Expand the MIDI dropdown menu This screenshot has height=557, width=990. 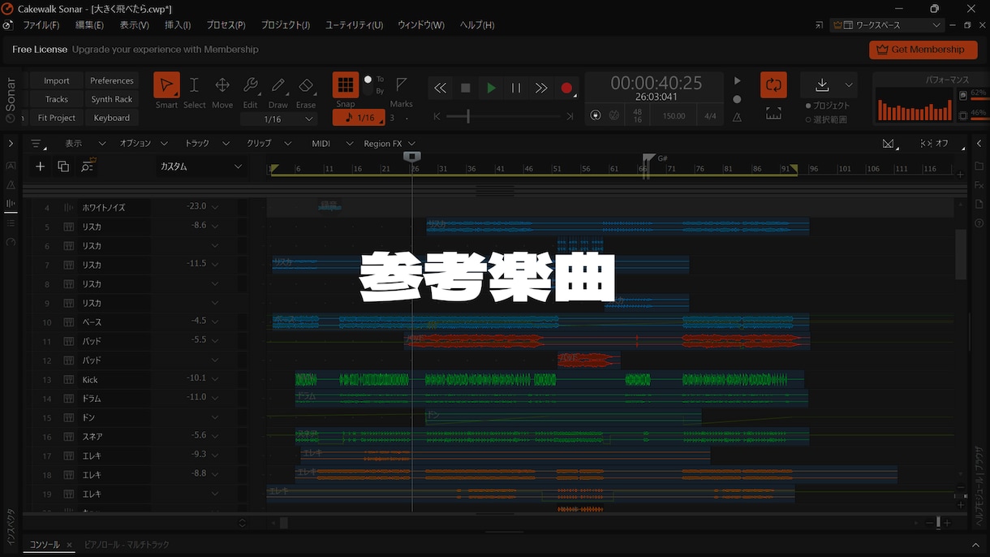tap(333, 144)
